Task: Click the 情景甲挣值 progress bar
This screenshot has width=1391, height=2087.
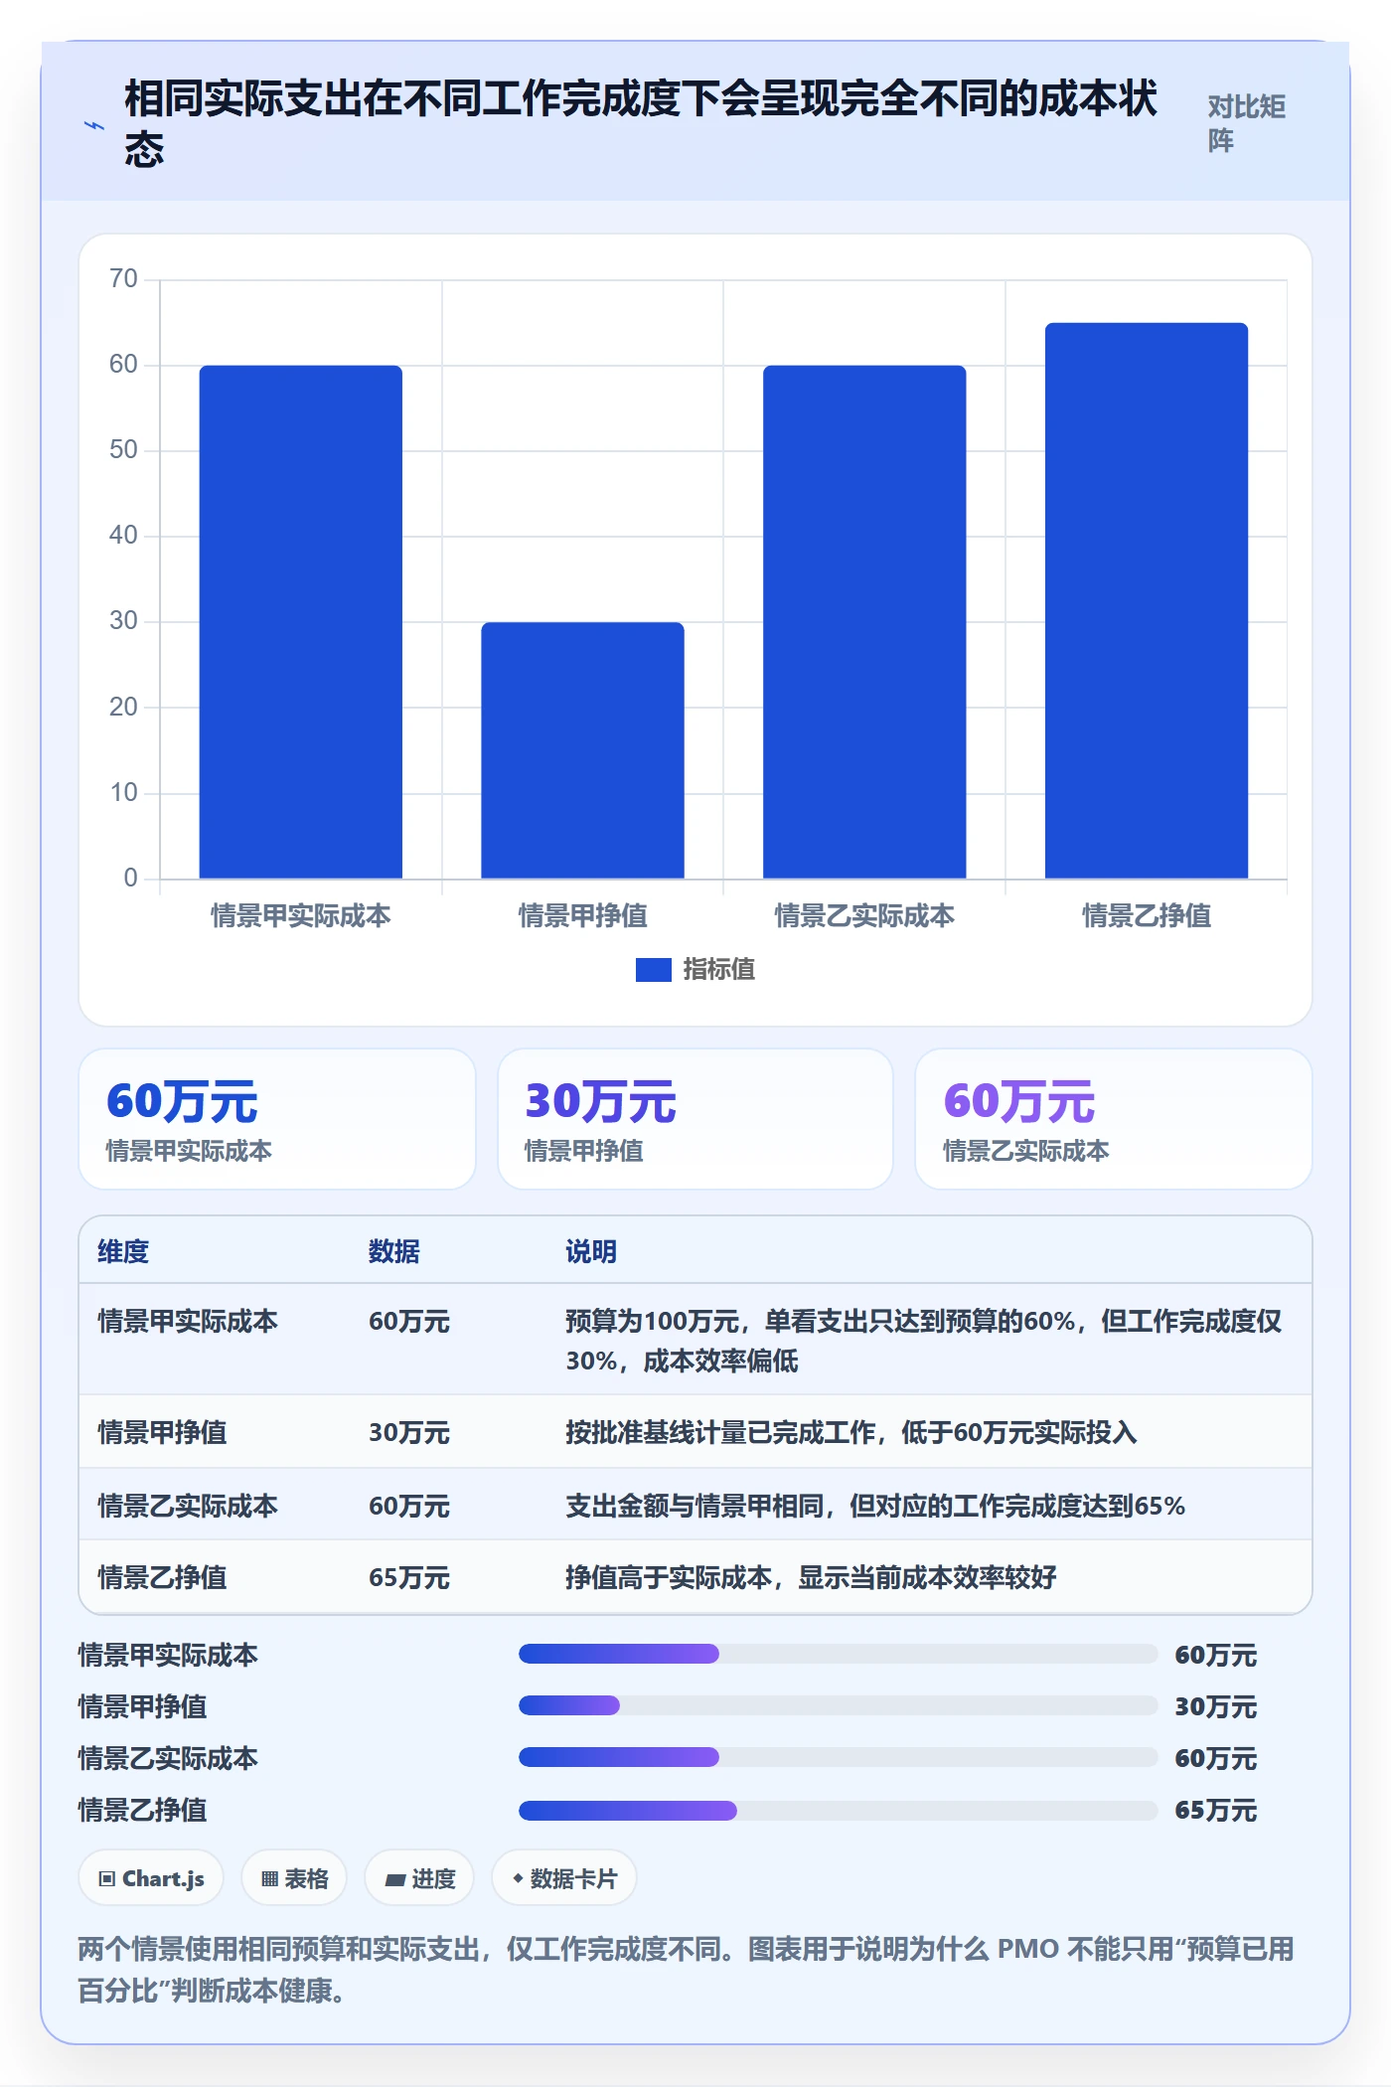Action: pos(839,1705)
